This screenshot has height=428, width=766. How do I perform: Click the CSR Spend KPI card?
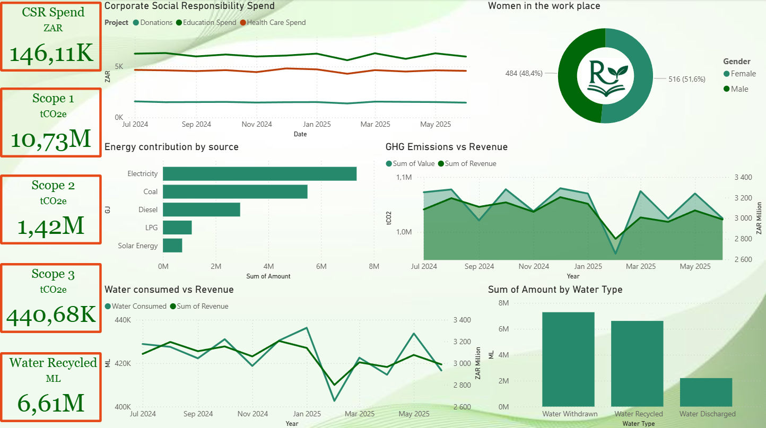[51, 36]
